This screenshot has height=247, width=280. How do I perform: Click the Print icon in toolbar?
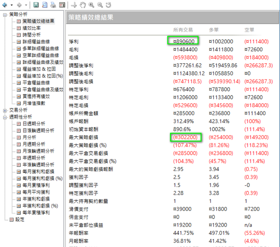(x=53, y=5)
